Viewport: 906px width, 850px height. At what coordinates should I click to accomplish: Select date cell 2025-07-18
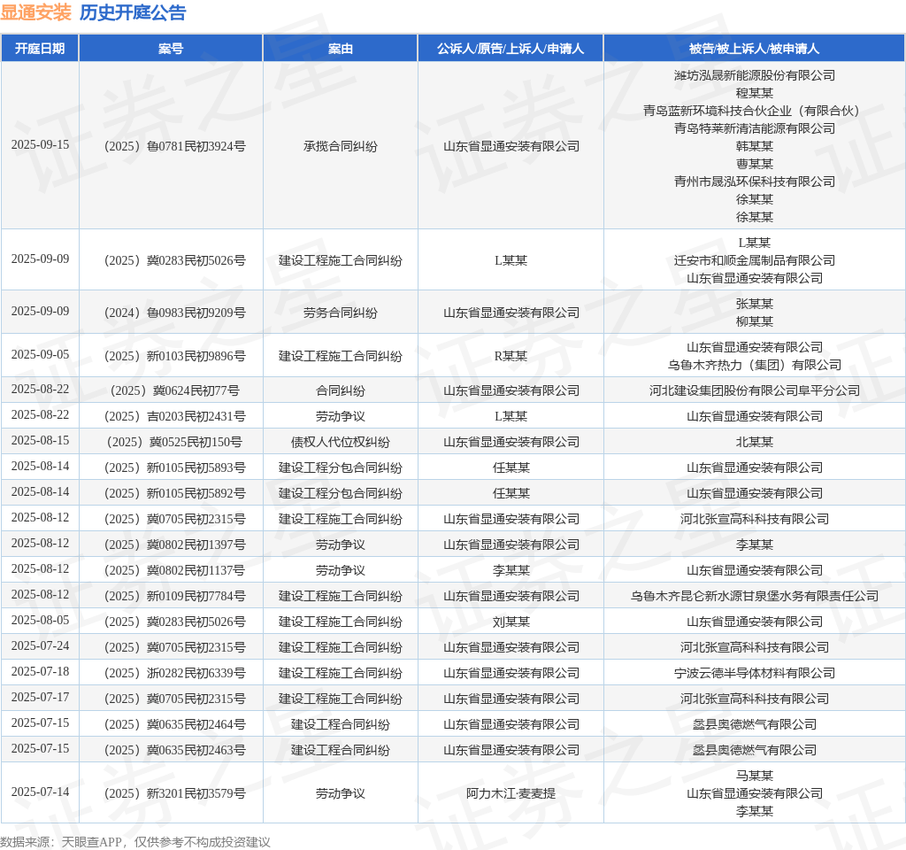click(x=40, y=672)
